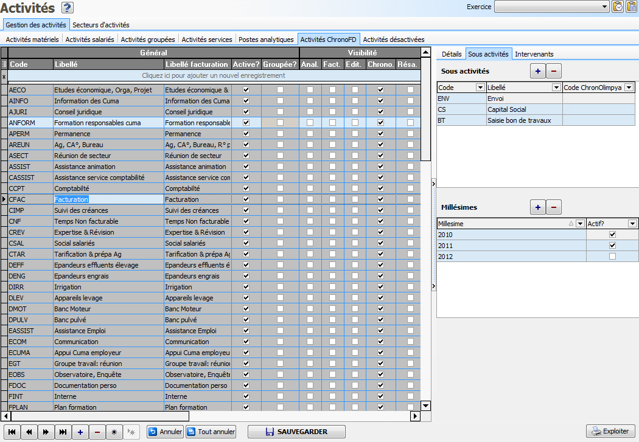Open filter dropdown on sous activités Code column

481,88
